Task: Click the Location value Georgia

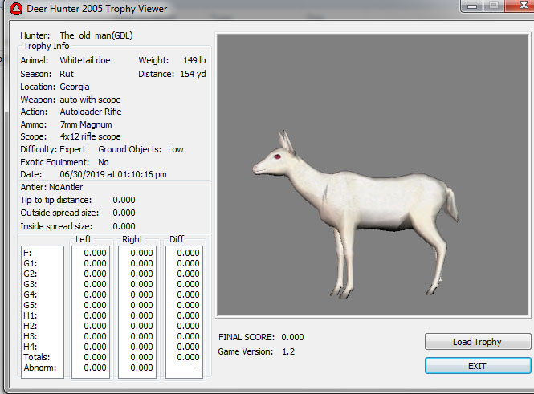Action: (x=75, y=87)
